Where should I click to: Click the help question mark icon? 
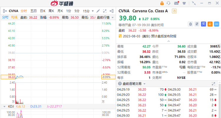120,84
